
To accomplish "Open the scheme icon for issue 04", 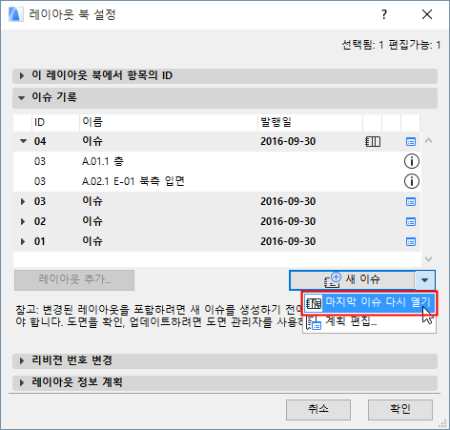I will point(411,141).
